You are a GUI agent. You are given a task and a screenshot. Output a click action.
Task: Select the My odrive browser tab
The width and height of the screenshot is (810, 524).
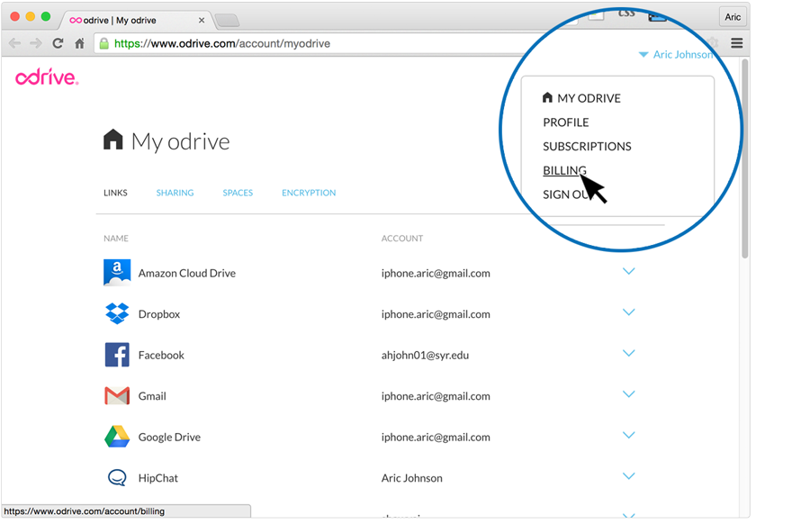tap(137, 20)
